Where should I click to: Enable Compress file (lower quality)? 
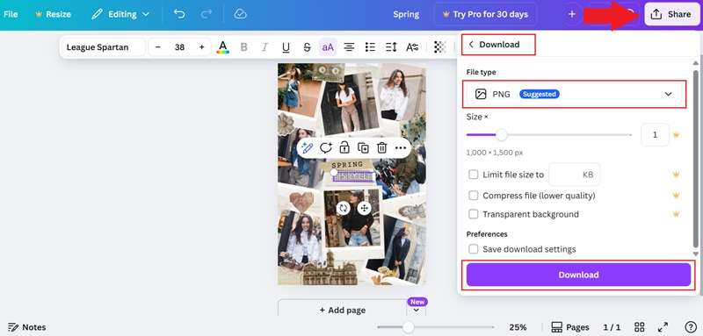[x=474, y=196]
